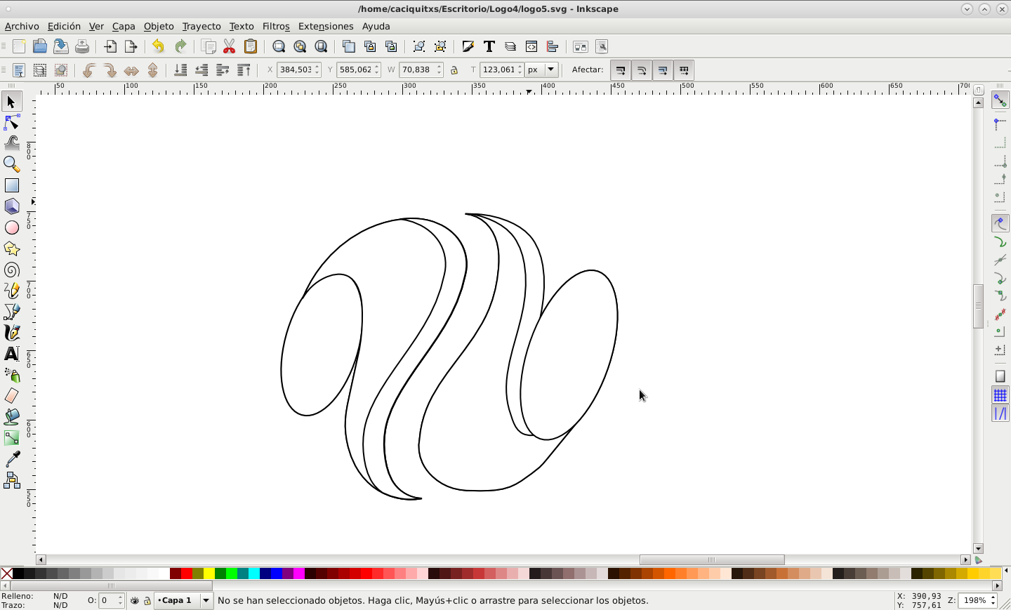Select the Connector tool

point(12,480)
